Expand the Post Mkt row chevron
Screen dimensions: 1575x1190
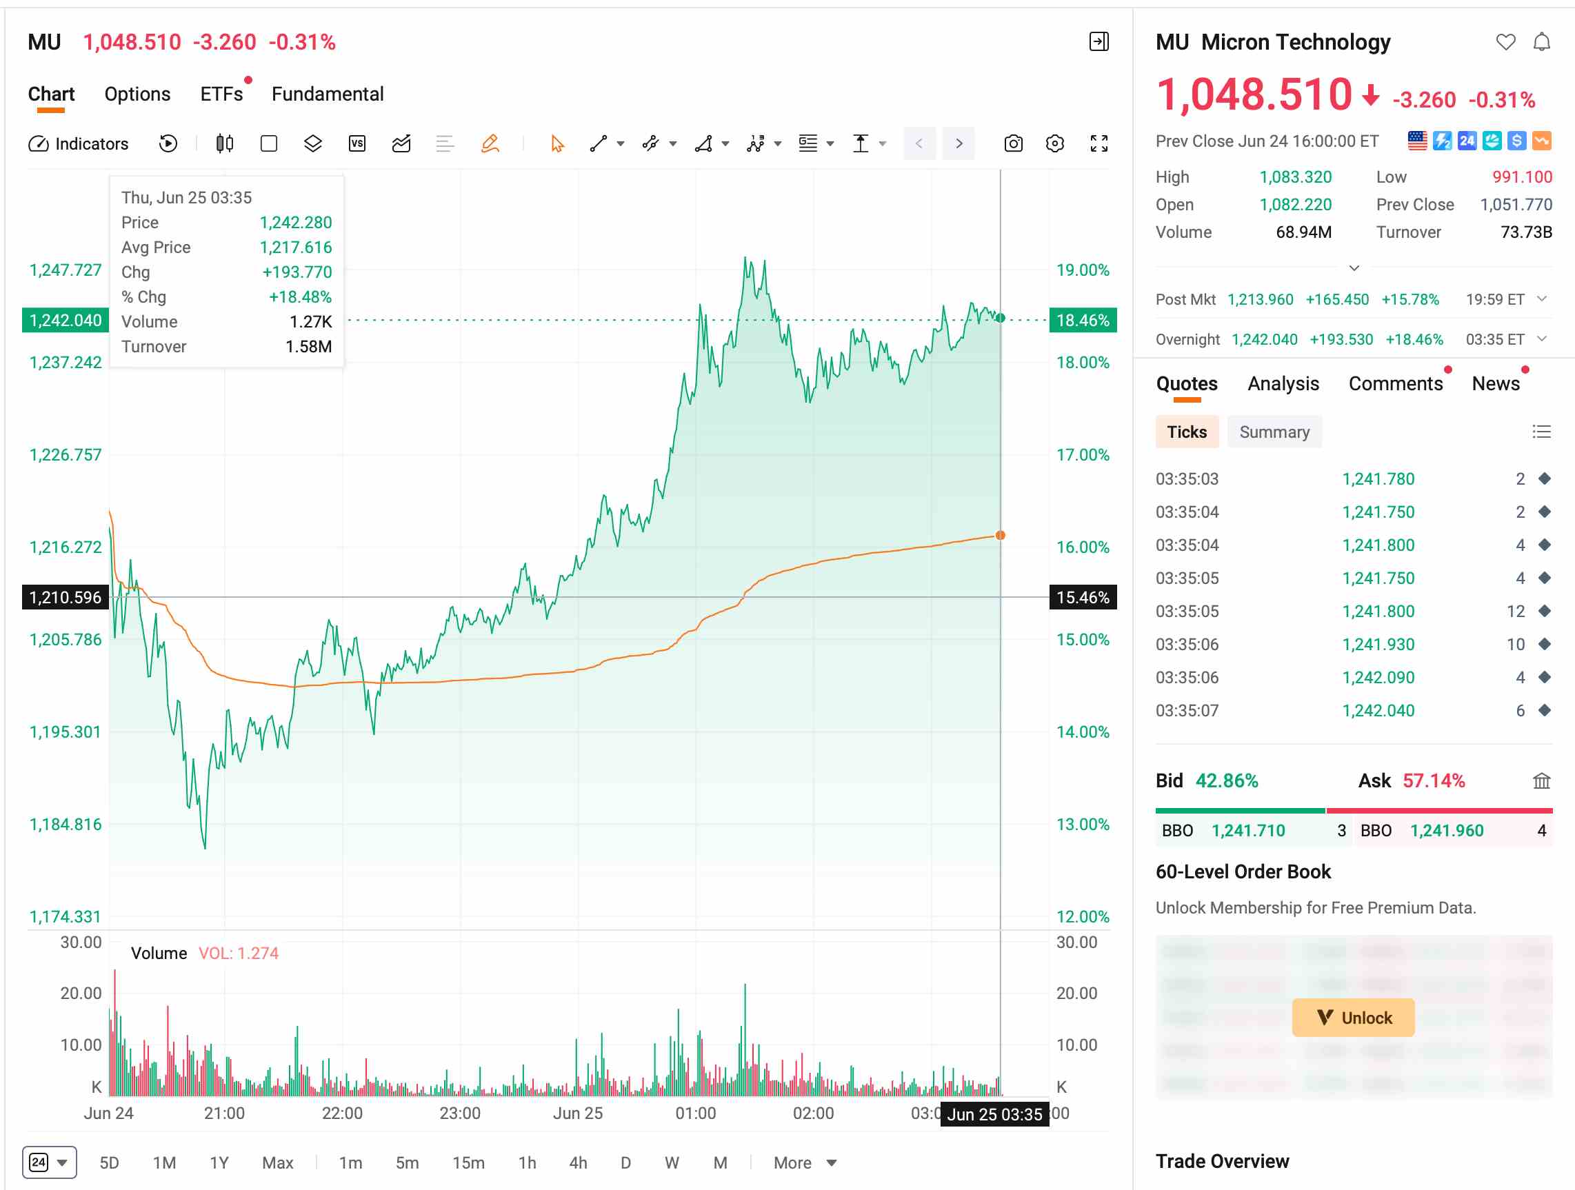click(x=1541, y=299)
